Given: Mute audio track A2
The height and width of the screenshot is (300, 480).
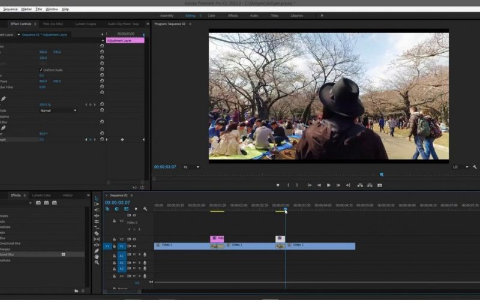Looking at the screenshot, I should point(134,263).
